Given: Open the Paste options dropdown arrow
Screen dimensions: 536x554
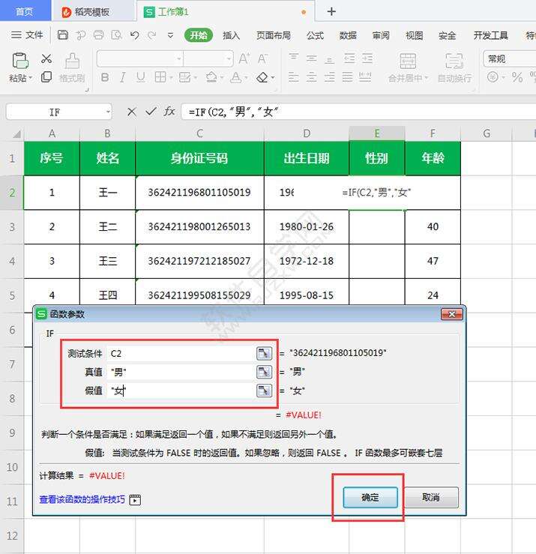Looking at the screenshot, I should [31, 78].
